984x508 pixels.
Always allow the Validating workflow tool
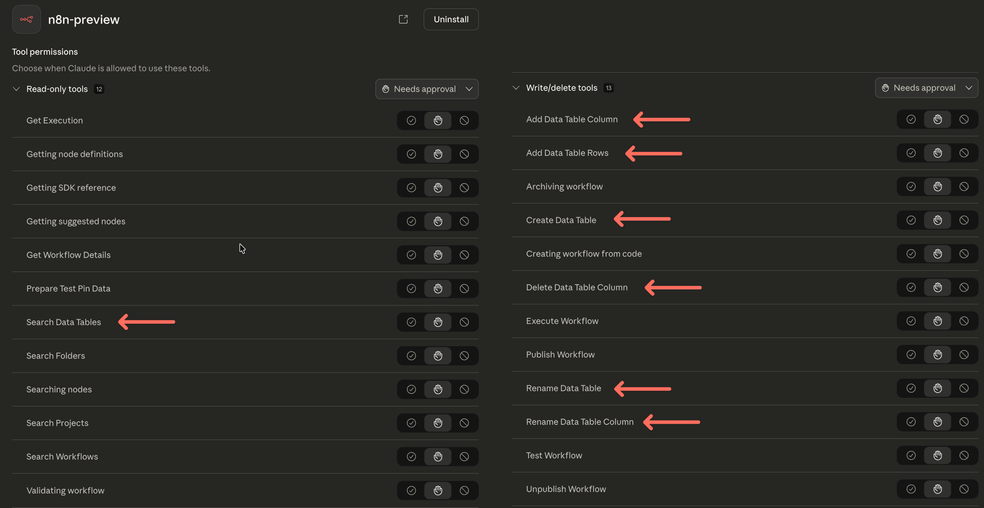pos(411,490)
